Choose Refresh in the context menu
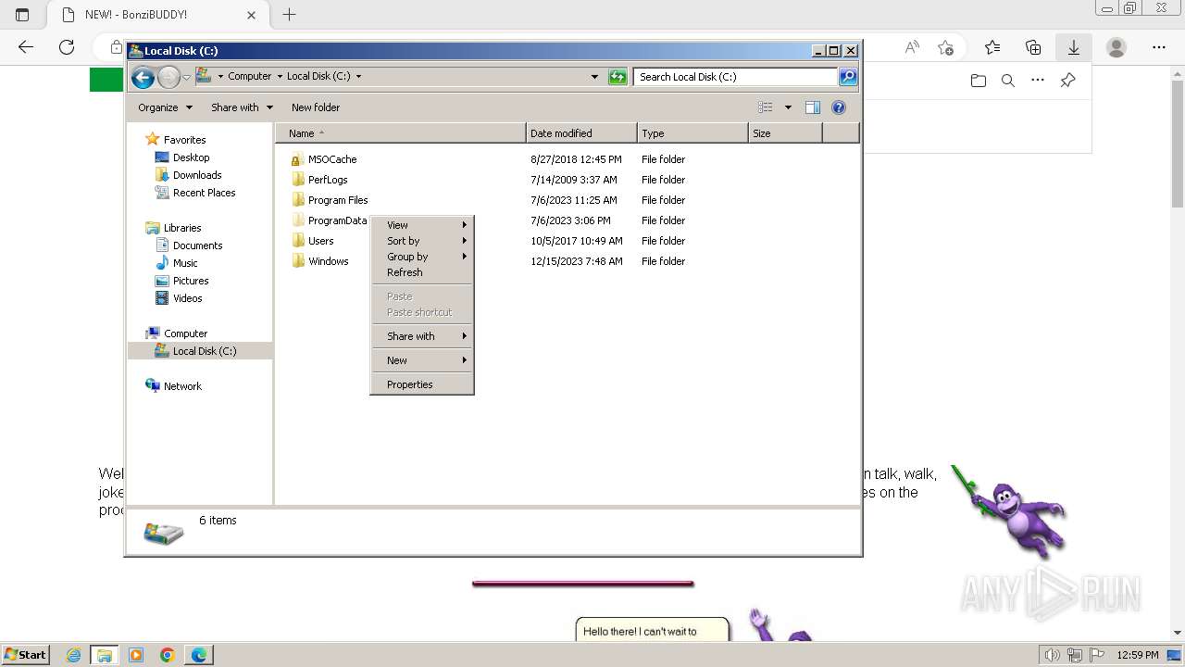1185x667 pixels. (422, 272)
